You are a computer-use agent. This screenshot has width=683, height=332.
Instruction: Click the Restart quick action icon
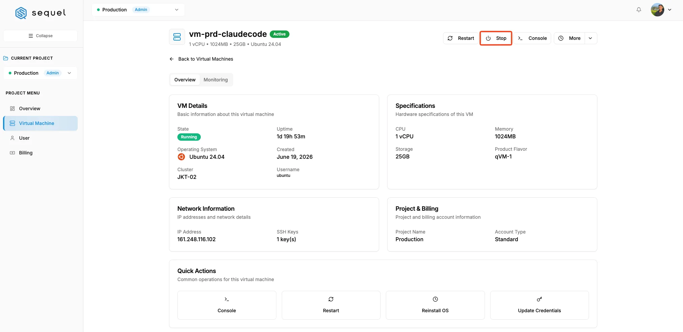click(331, 299)
